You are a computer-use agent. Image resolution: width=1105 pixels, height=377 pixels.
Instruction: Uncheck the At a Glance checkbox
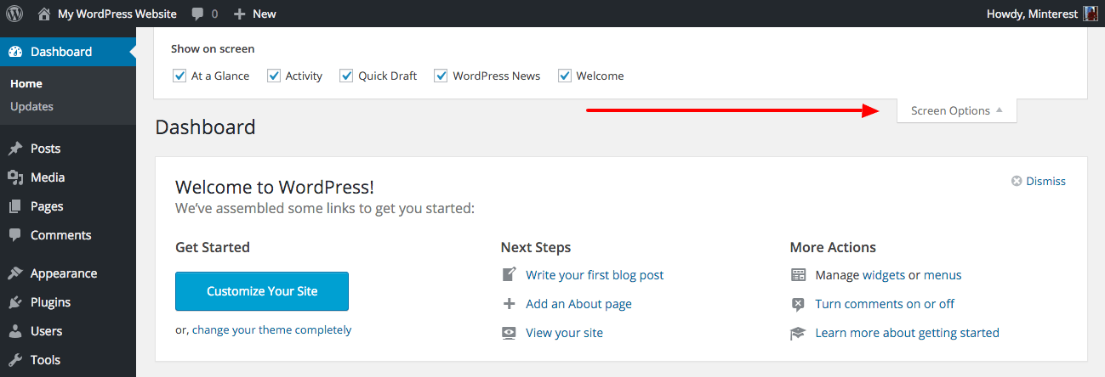point(179,76)
